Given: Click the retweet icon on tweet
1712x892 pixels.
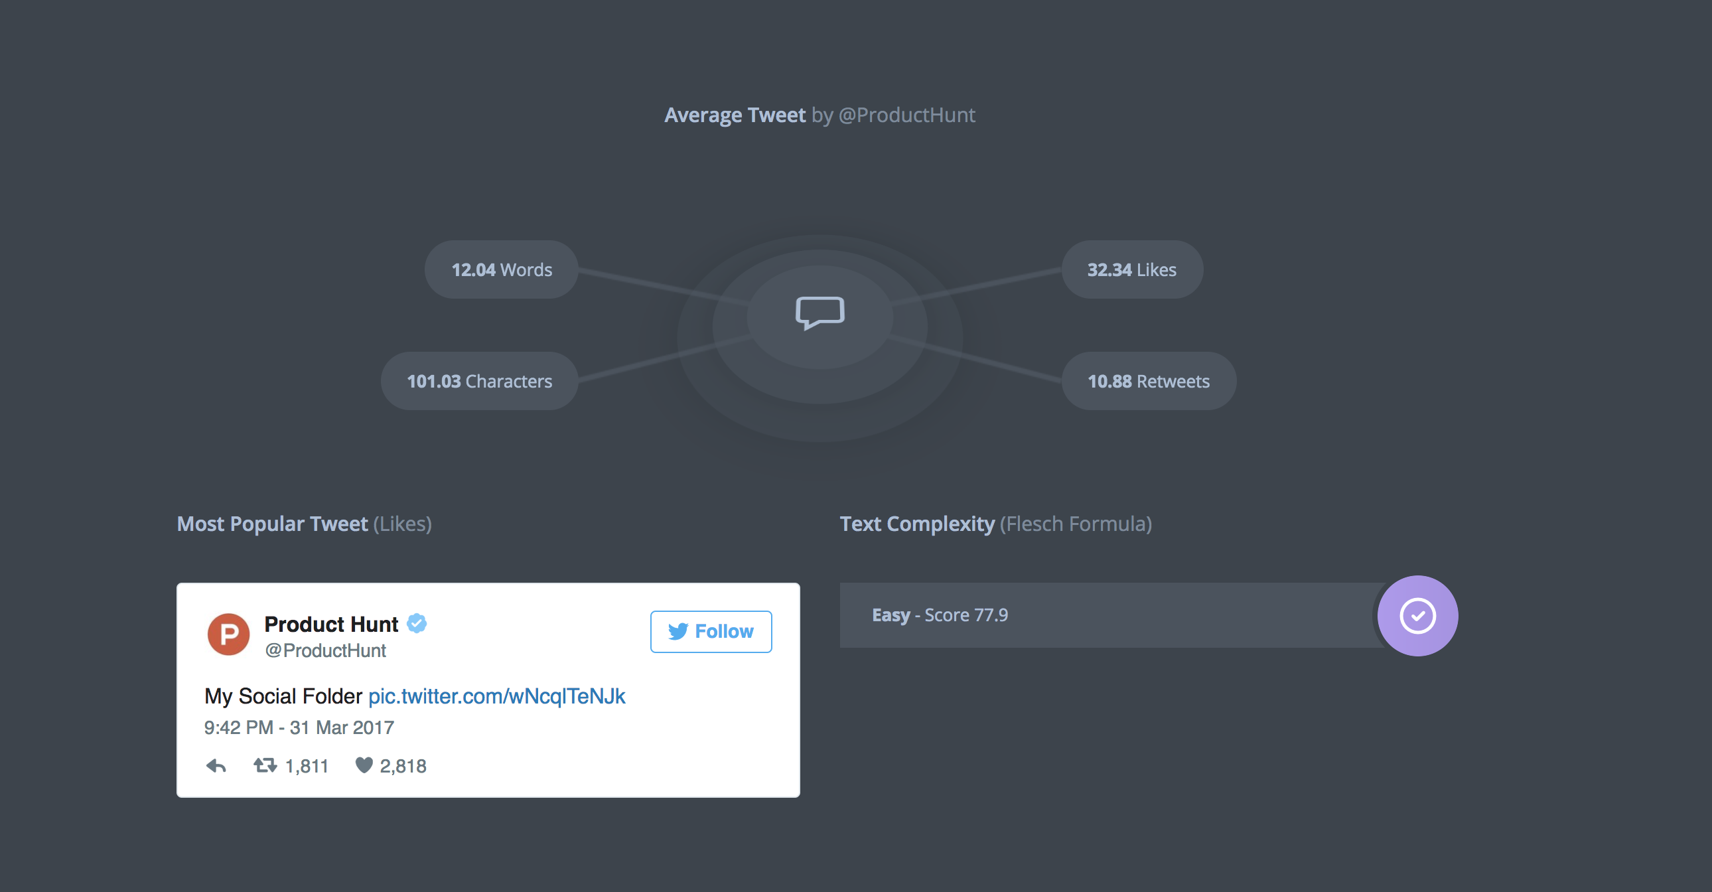Looking at the screenshot, I should (265, 766).
